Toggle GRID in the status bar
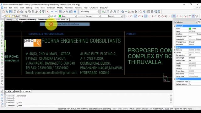 [120, 109]
